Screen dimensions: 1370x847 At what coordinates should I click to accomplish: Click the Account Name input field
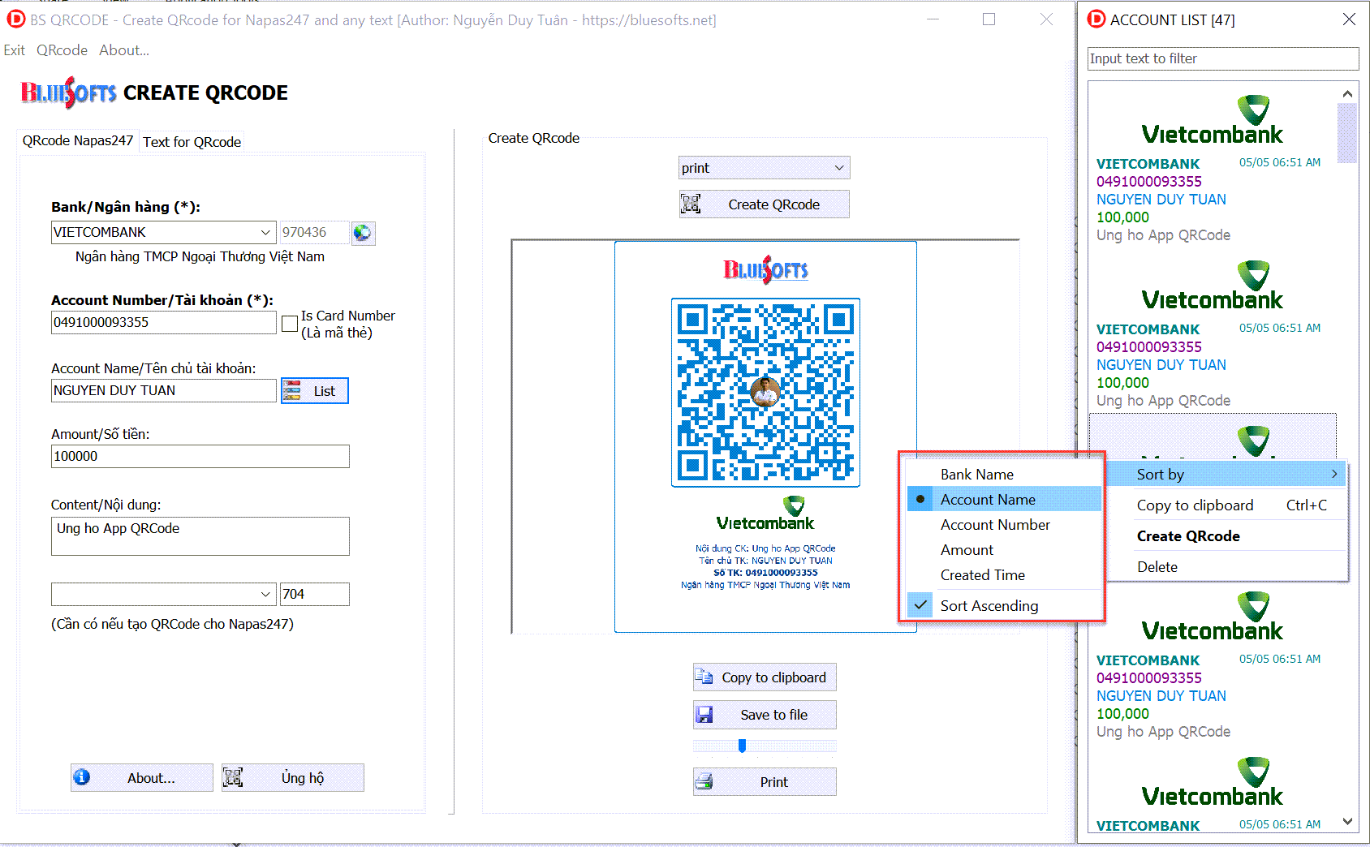click(x=164, y=390)
